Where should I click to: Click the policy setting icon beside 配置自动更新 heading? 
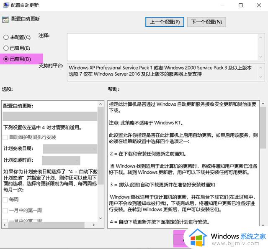(x=5, y=20)
